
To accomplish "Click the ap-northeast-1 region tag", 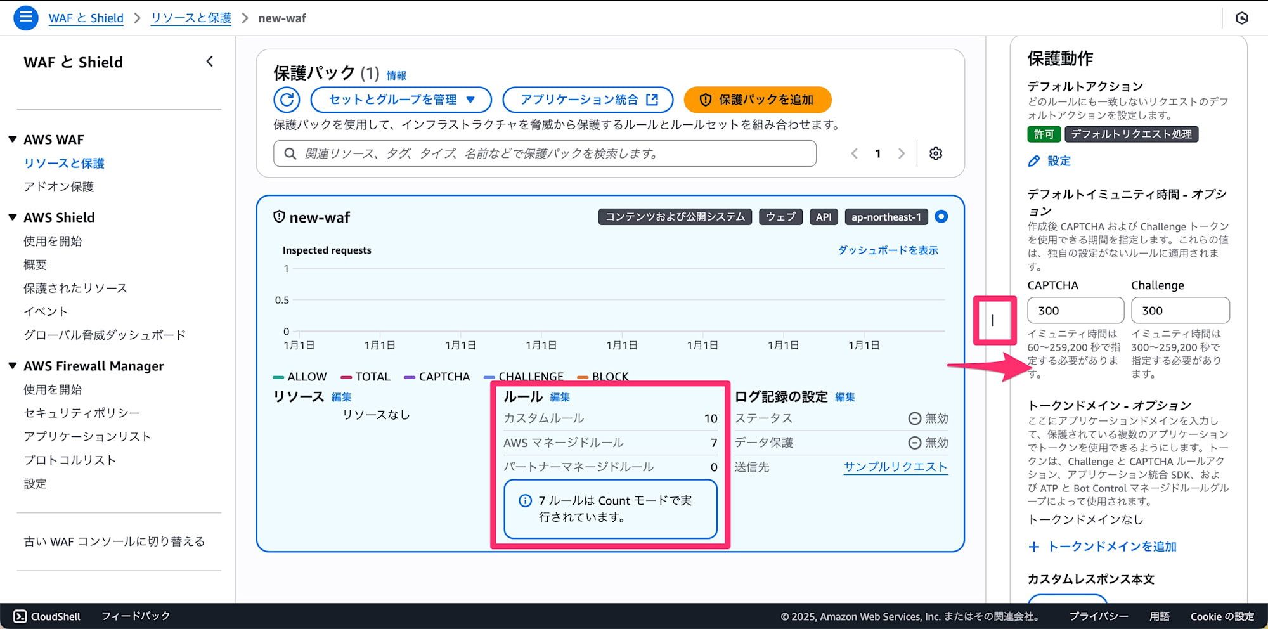I will tap(886, 217).
